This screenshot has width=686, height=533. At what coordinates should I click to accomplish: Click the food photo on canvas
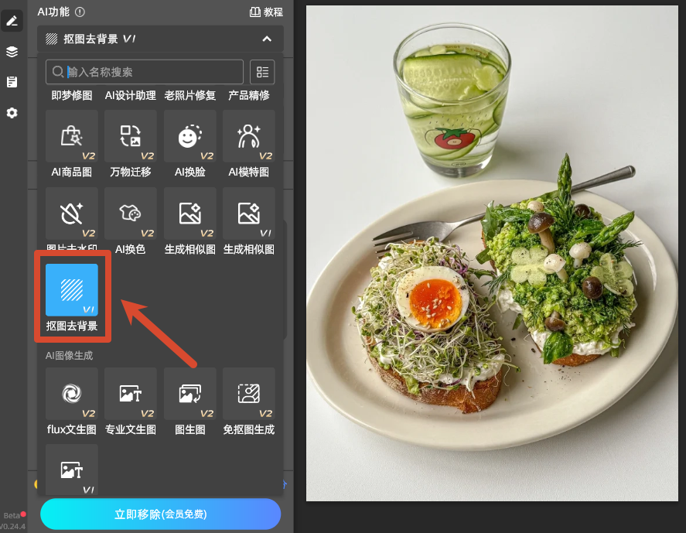click(492, 254)
